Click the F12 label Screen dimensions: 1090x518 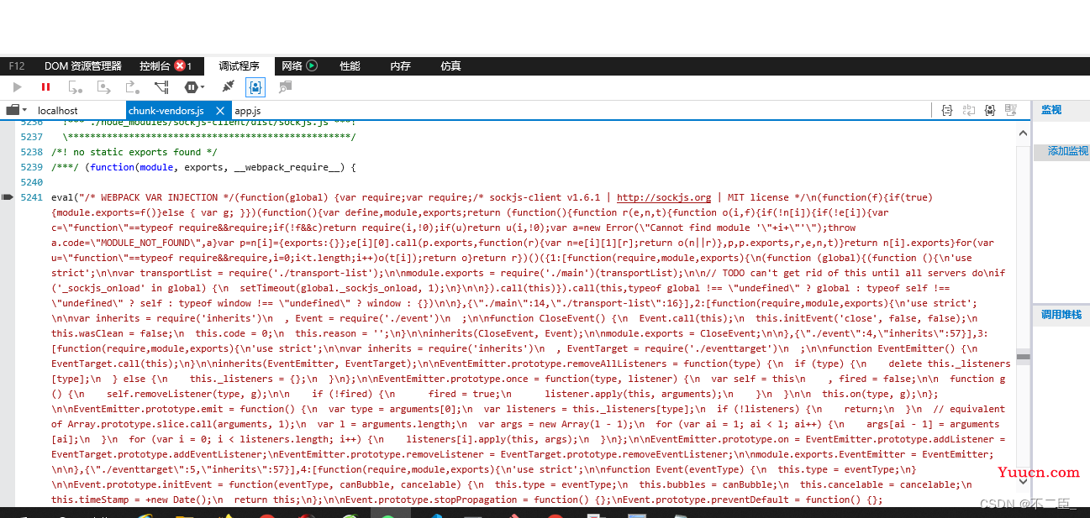point(17,65)
